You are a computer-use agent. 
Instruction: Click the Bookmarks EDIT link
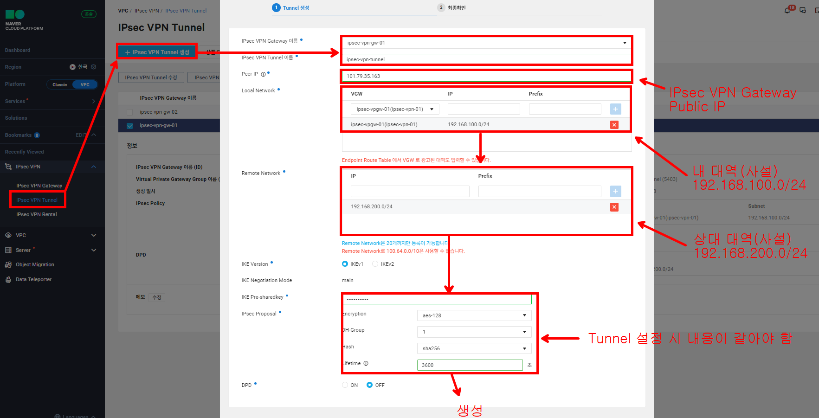pos(81,135)
